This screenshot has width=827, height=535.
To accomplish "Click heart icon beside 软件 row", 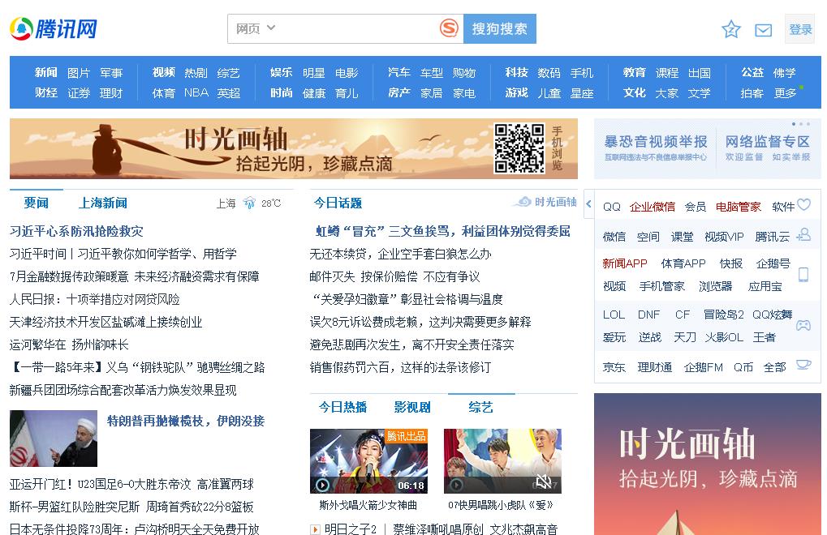I will [803, 204].
